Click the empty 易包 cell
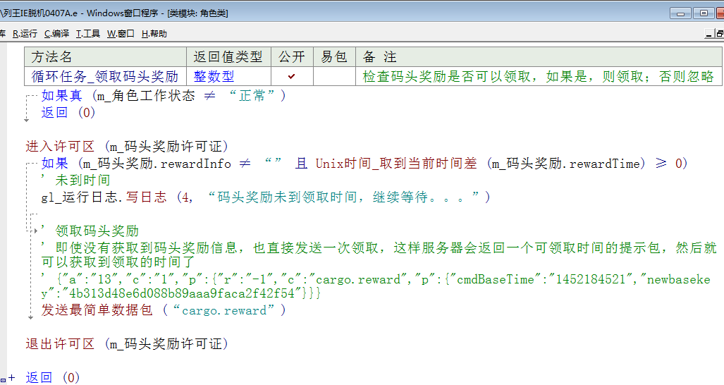724x385 pixels. [334, 76]
